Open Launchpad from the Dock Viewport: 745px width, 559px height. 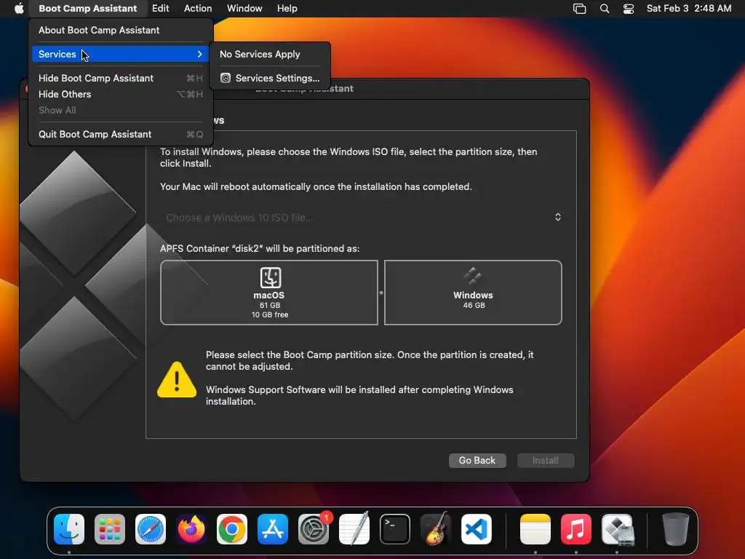[110, 528]
